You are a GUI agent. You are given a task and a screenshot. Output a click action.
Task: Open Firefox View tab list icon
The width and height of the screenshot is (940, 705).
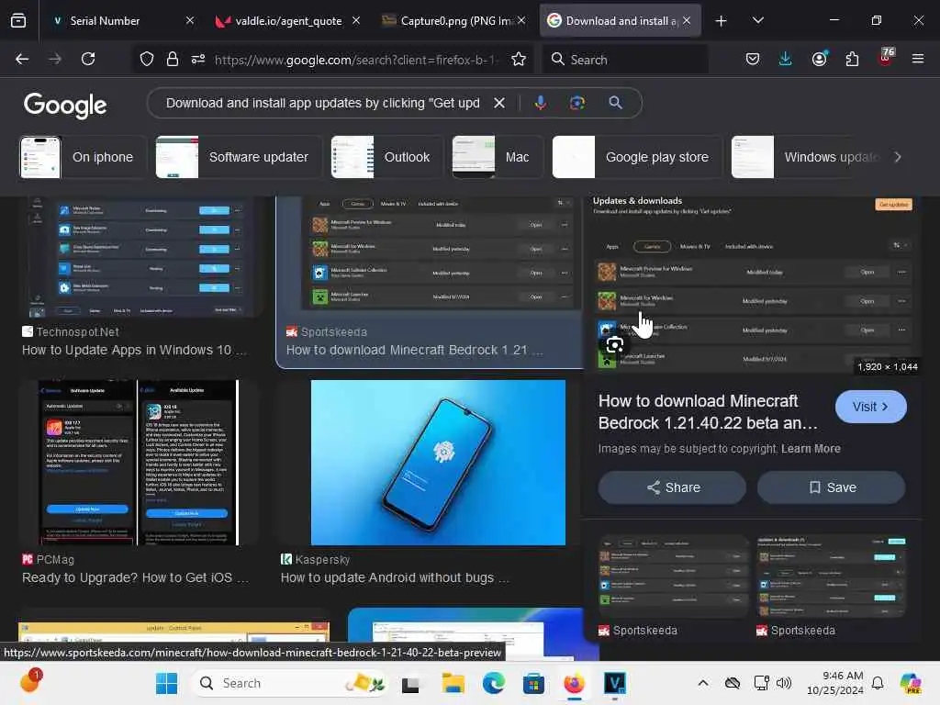click(18, 20)
